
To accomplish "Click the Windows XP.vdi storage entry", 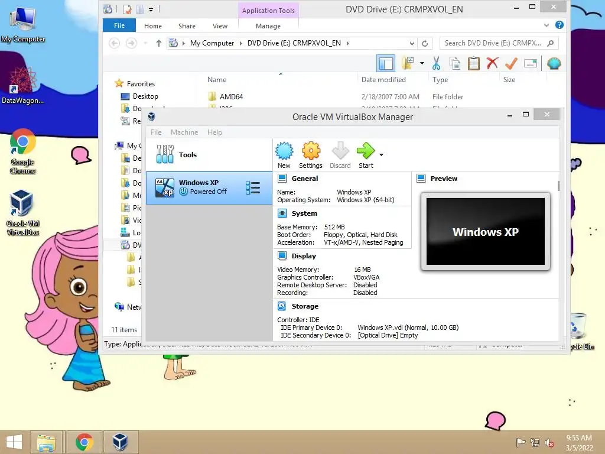I will pos(408,327).
